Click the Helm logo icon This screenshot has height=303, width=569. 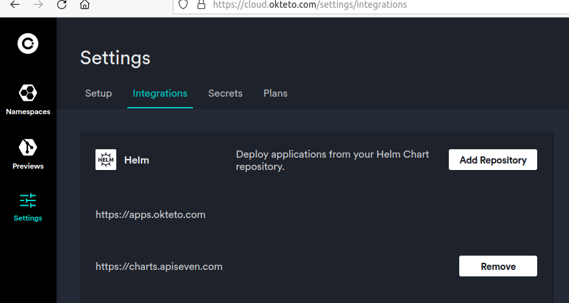pyautogui.click(x=106, y=160)
